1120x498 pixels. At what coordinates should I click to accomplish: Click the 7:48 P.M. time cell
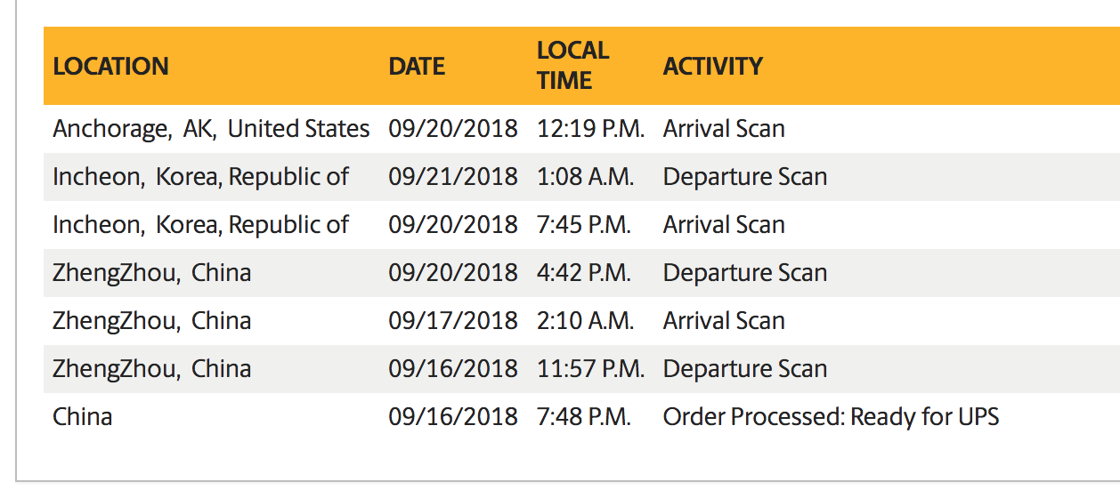coord(584,417)
